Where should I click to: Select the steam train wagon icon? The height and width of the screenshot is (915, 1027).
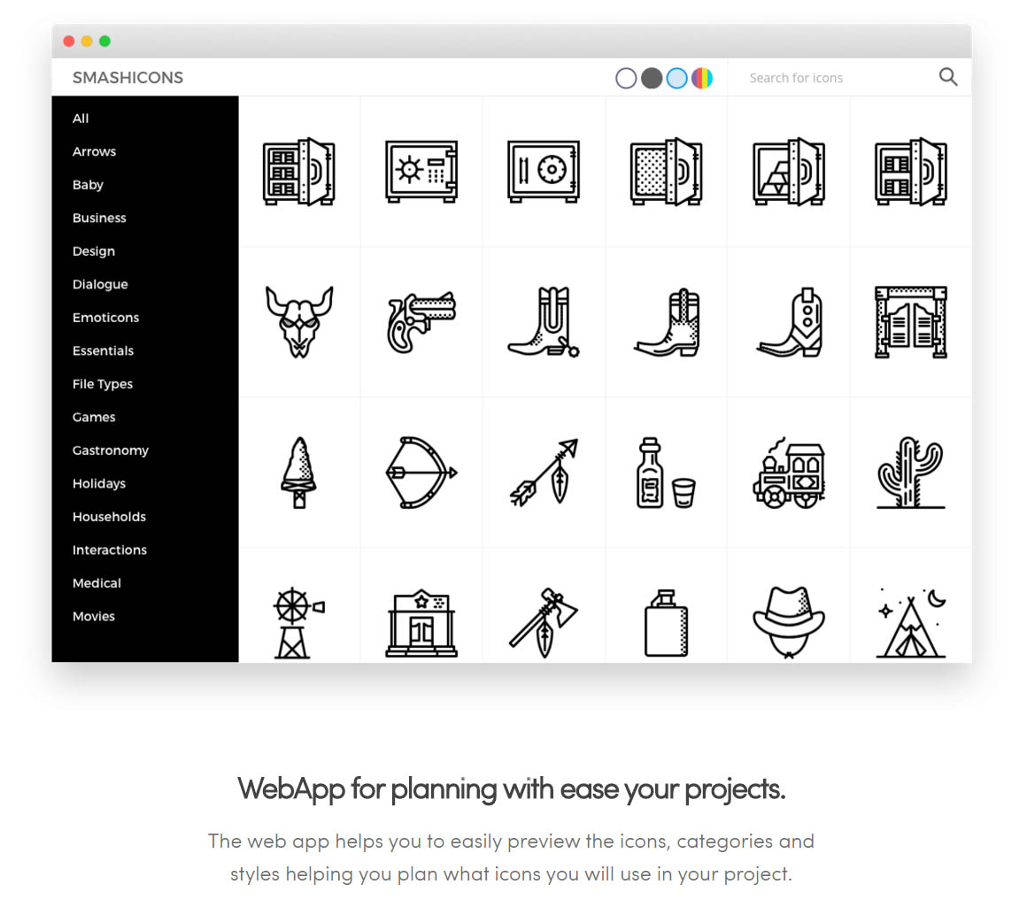789,473
